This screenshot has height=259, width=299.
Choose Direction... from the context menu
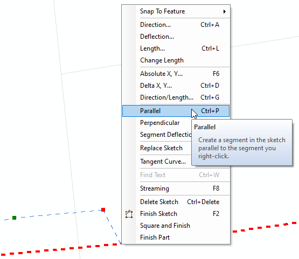coord(176,25)
